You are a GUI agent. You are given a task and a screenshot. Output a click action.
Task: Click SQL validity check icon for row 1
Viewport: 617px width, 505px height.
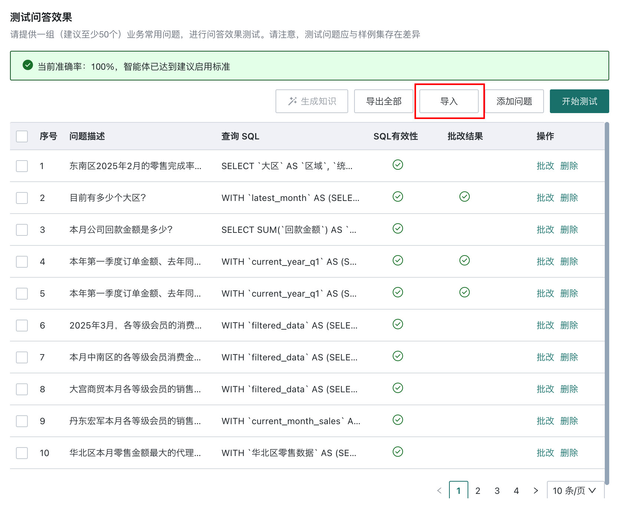[398, 165]
